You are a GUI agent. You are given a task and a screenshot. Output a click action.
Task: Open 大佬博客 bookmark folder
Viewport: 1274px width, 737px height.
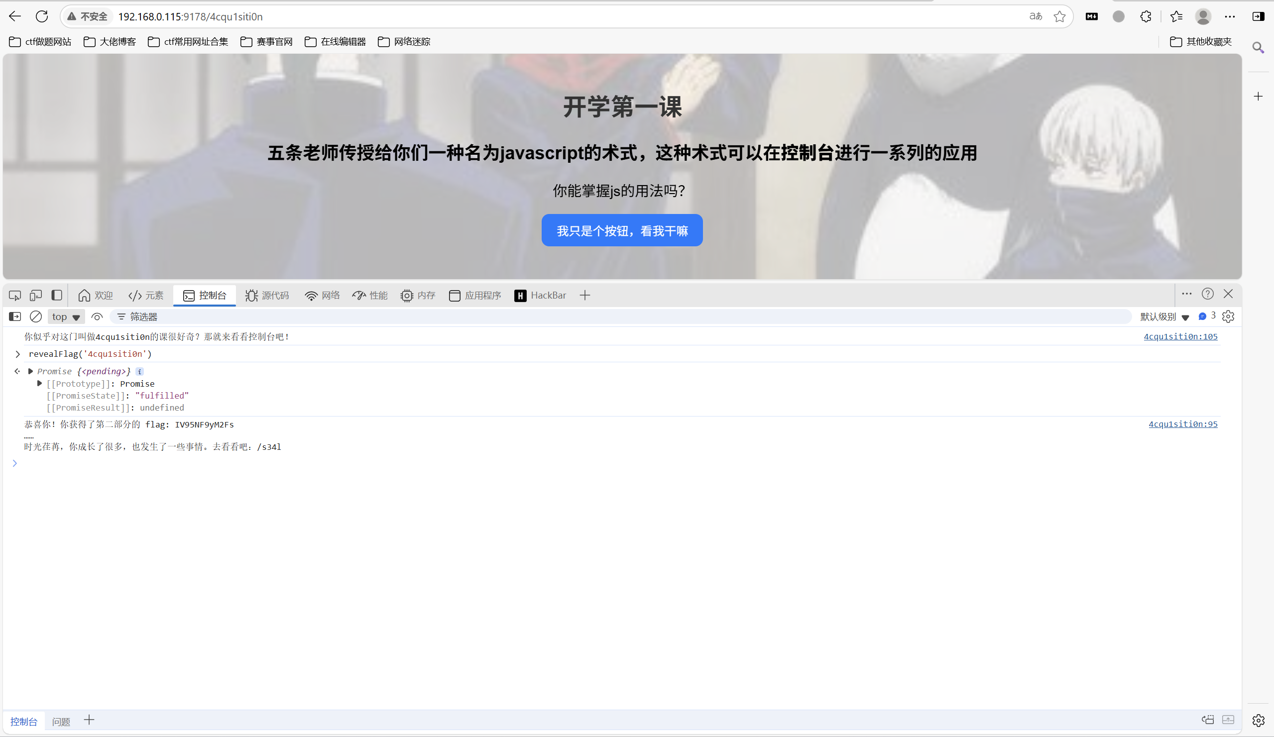[x=109, y=42]
